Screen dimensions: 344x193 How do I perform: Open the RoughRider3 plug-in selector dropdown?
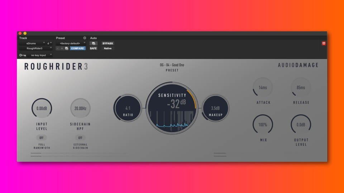pos(35,48)
